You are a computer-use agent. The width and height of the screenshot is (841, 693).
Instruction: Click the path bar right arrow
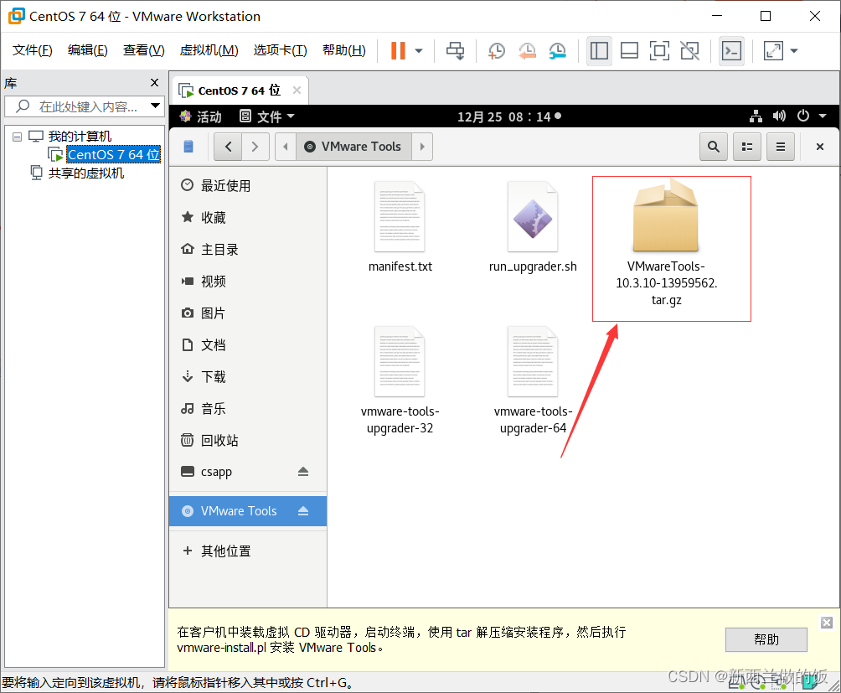click(422, 147)
